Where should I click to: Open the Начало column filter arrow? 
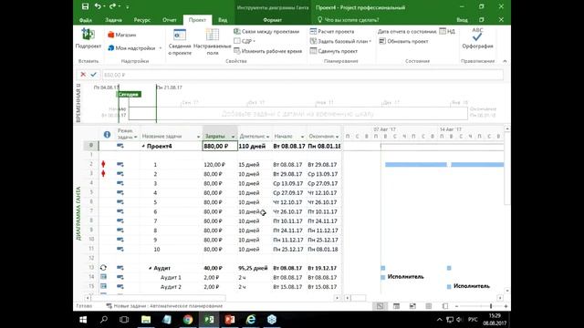click(302, 137)
